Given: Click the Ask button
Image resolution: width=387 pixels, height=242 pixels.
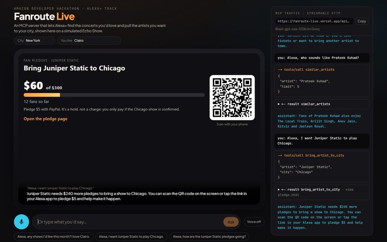Looking at the screenshot, I should 231,222.
